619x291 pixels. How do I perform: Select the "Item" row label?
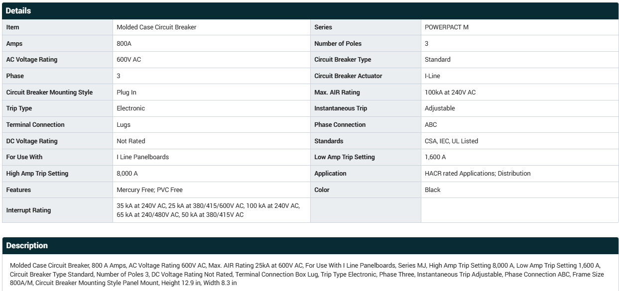13,27
